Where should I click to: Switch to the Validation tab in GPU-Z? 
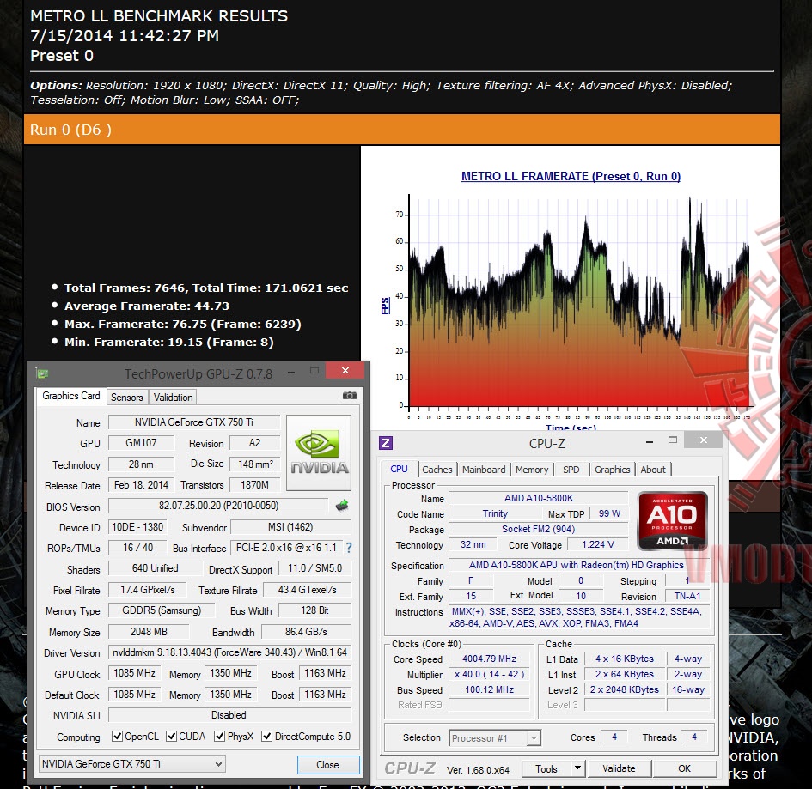pyautogui.click(x=173, y=398)
